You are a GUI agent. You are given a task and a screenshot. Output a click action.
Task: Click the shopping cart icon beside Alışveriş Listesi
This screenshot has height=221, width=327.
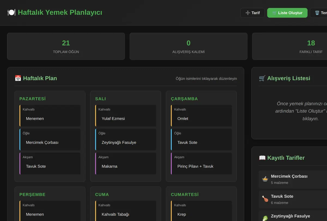pyautogui.click(x=262, y=78)
